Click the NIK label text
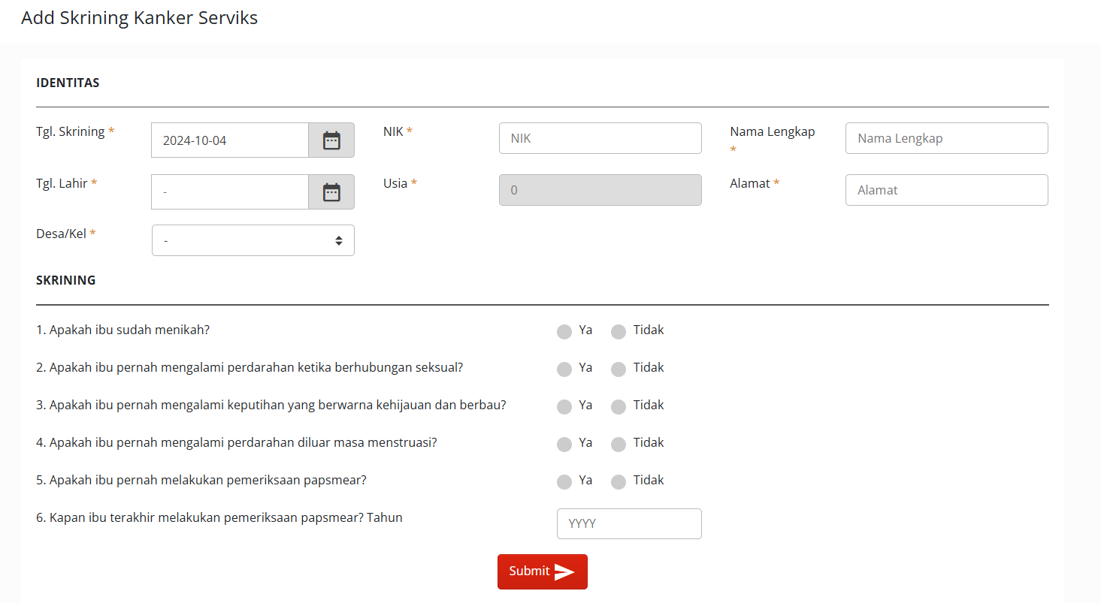 pyautogui.click(x=398, y=131)
